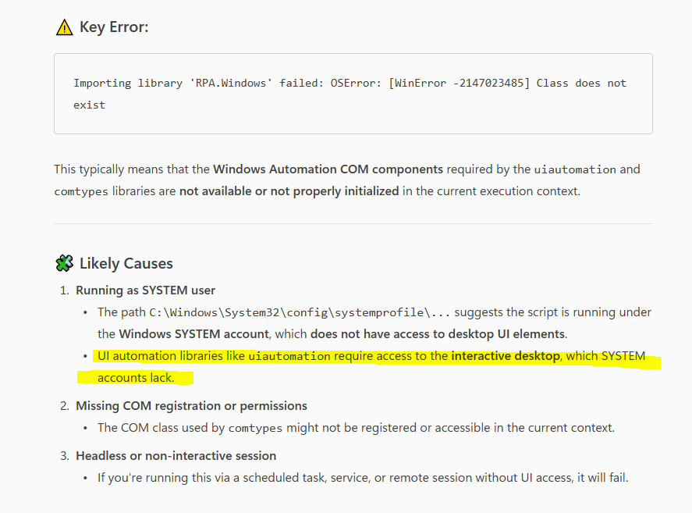
Task: Click the C:\Windows\System32\config\systemprofile path code
Action: pyautogui.click(x=300, y=312)
